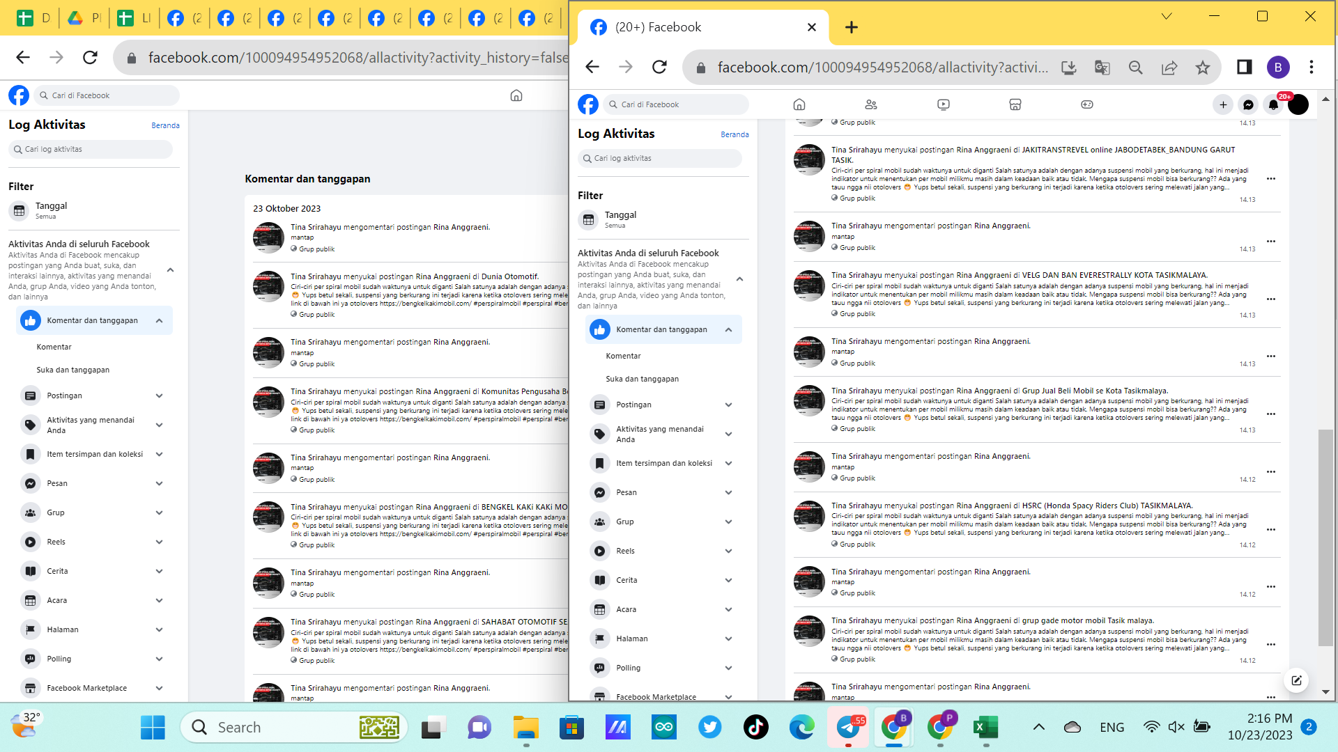Open the Tanggal filter in the right window

click(x=620, y=219)
